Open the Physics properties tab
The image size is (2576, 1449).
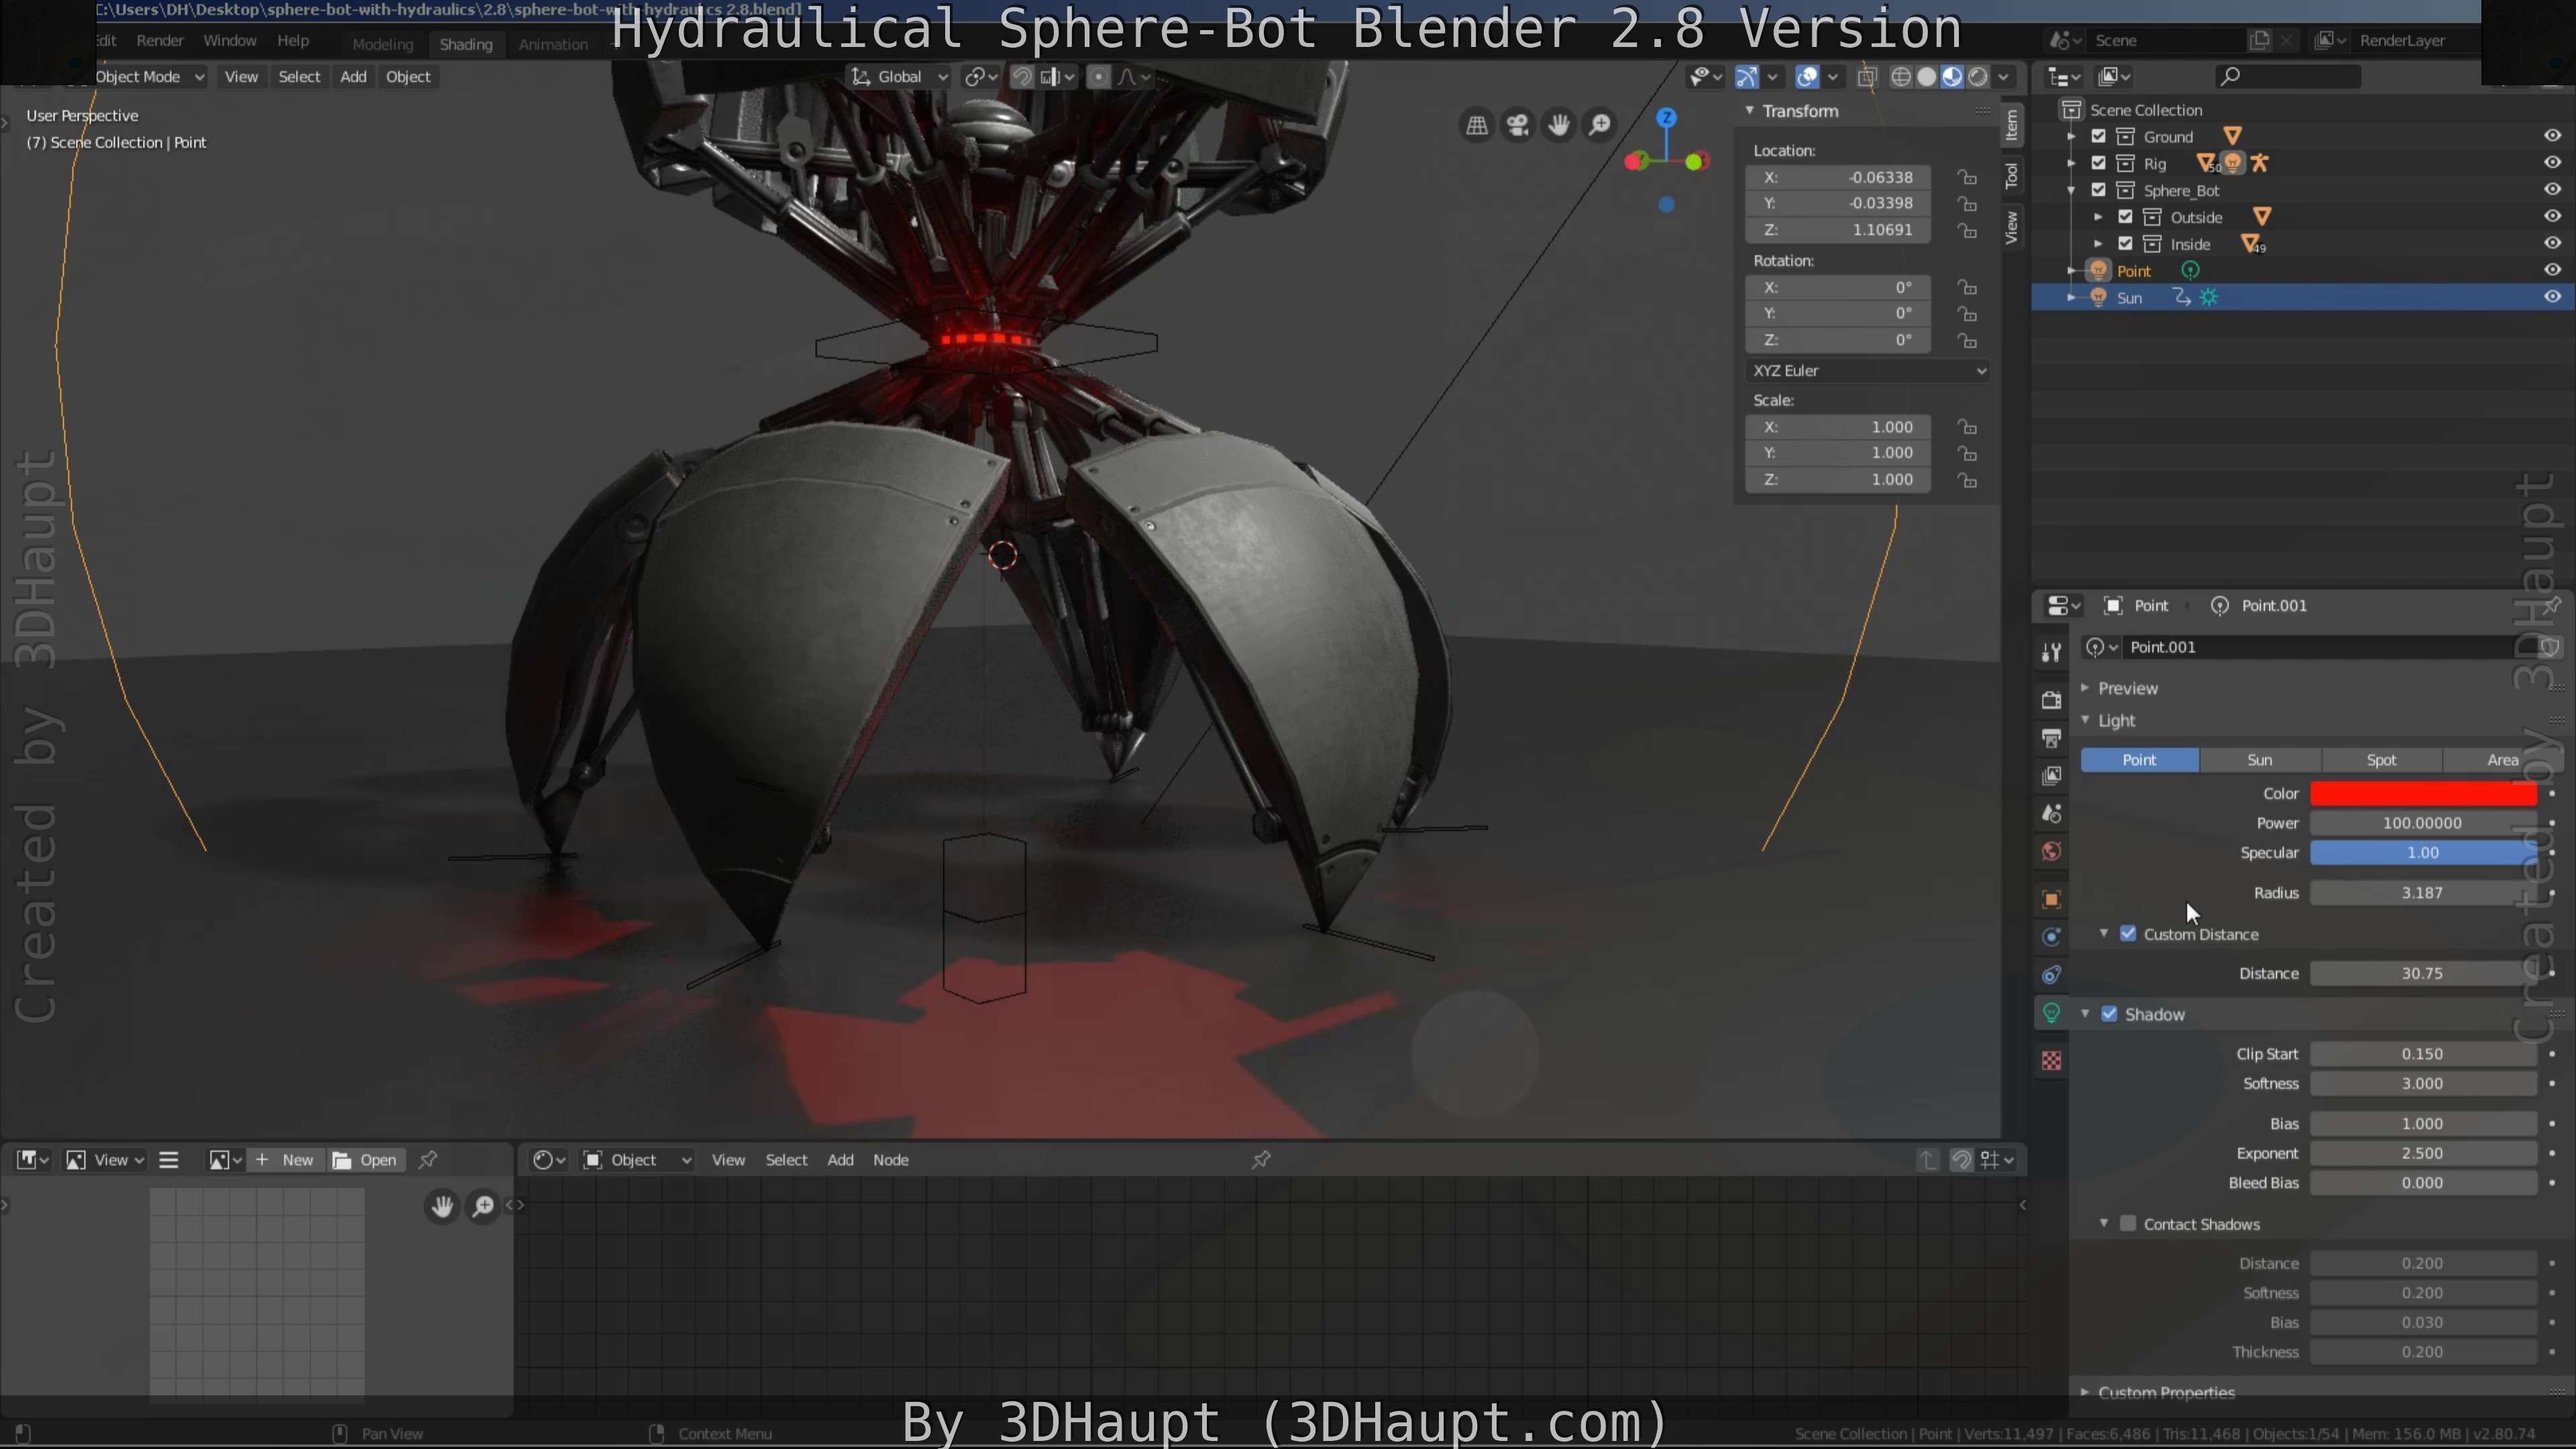(x=2051, y=937)
